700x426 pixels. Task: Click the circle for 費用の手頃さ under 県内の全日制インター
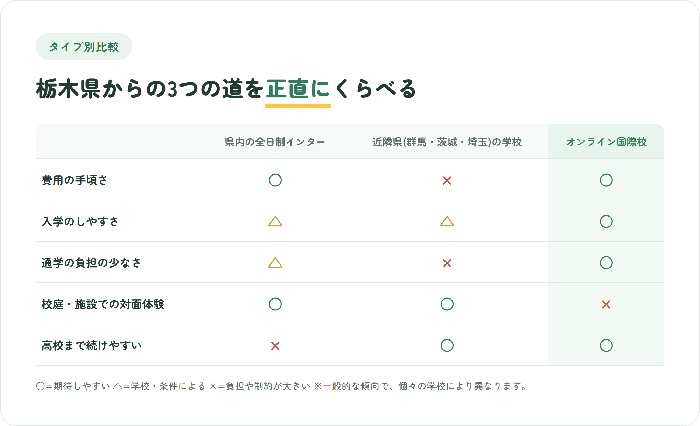coord(275,180)
